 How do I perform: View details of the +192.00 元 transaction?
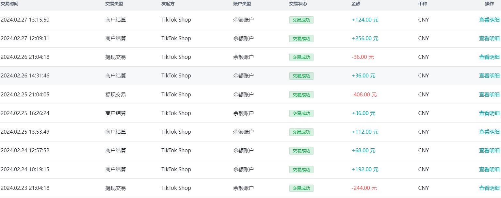point(489,169)
